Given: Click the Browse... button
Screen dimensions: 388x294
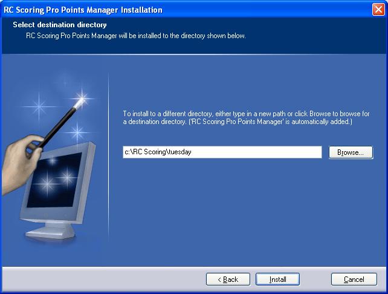Looking at the screenshot, I should pos(351,152).
